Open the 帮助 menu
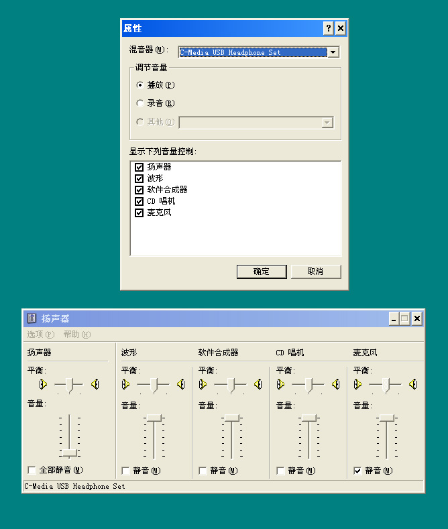Image resolution: width=448 pixels, height=529 pixels. (x=76, y=335)
